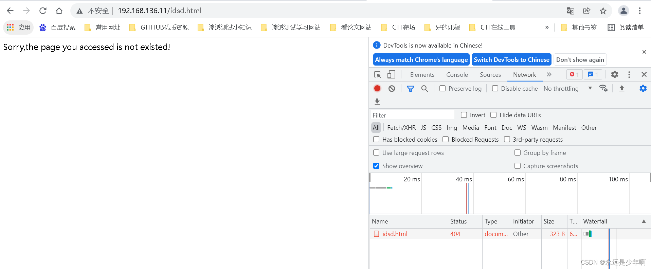Enable Use large request rows
This screenshot has height=269, width=651.
(x=376, y=153)
